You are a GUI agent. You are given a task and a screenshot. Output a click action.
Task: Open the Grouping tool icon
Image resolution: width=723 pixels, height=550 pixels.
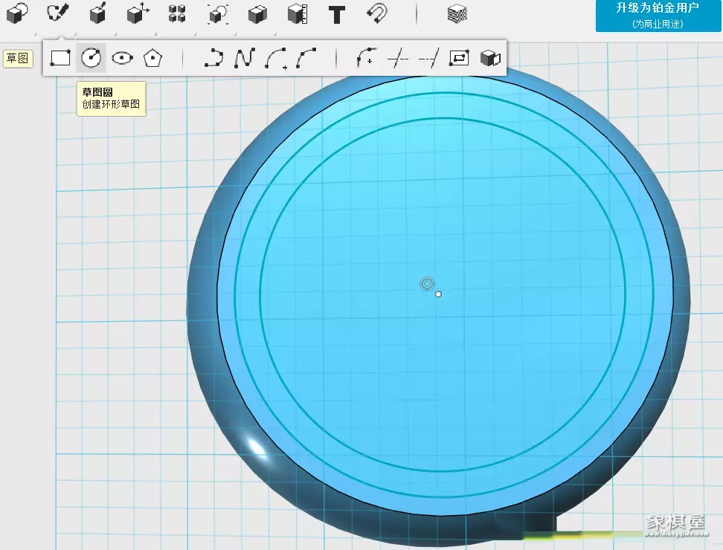pyautogui.click(x=218, y=13)
